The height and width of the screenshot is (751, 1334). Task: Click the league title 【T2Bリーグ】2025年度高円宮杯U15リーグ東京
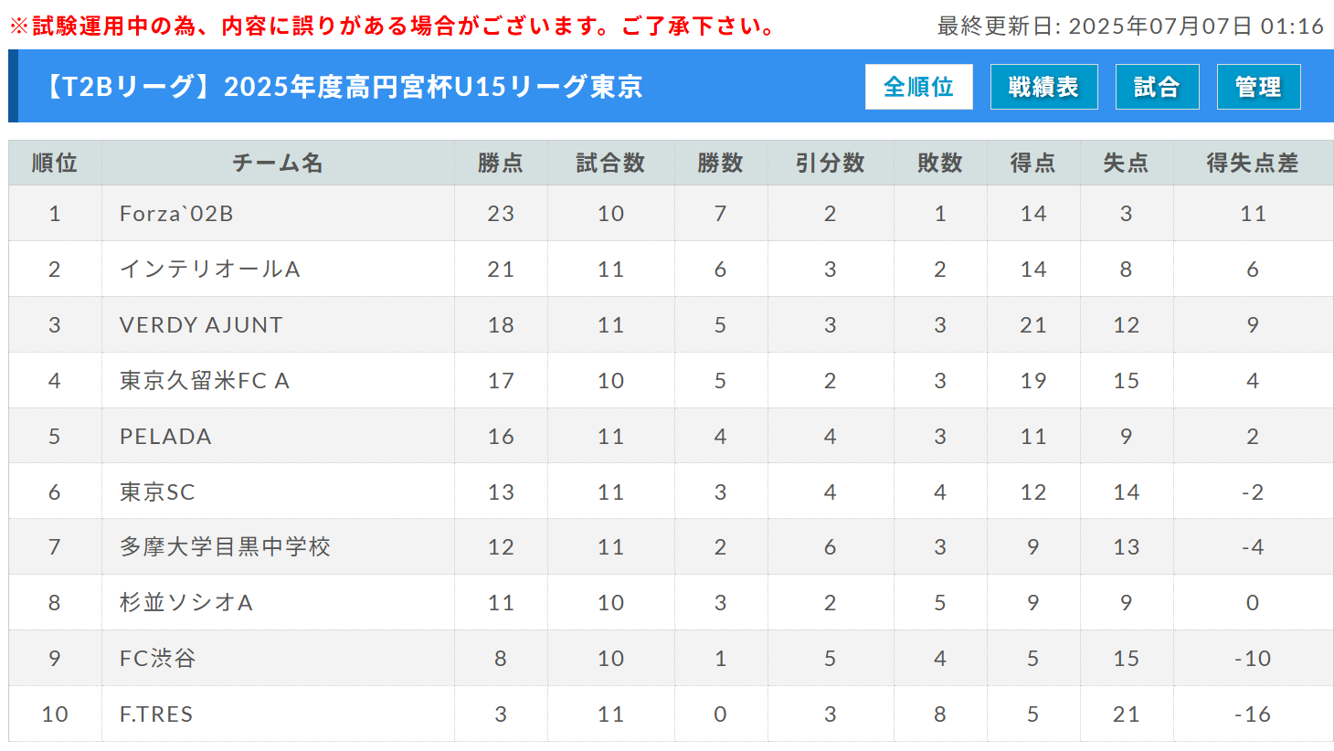coord(342,87)
